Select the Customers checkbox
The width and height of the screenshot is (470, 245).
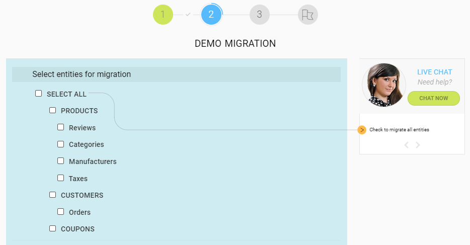(x=53, y=195)
